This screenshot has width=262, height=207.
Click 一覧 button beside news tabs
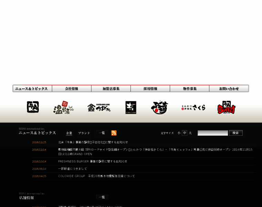[102, 133]
